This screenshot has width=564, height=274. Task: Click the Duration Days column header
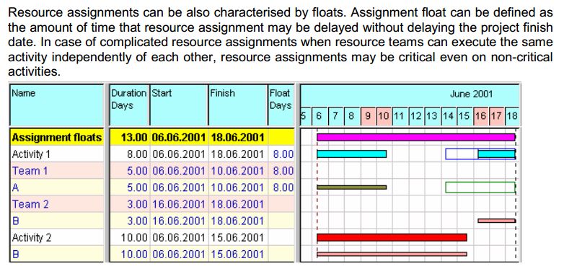tap(129, 105)
